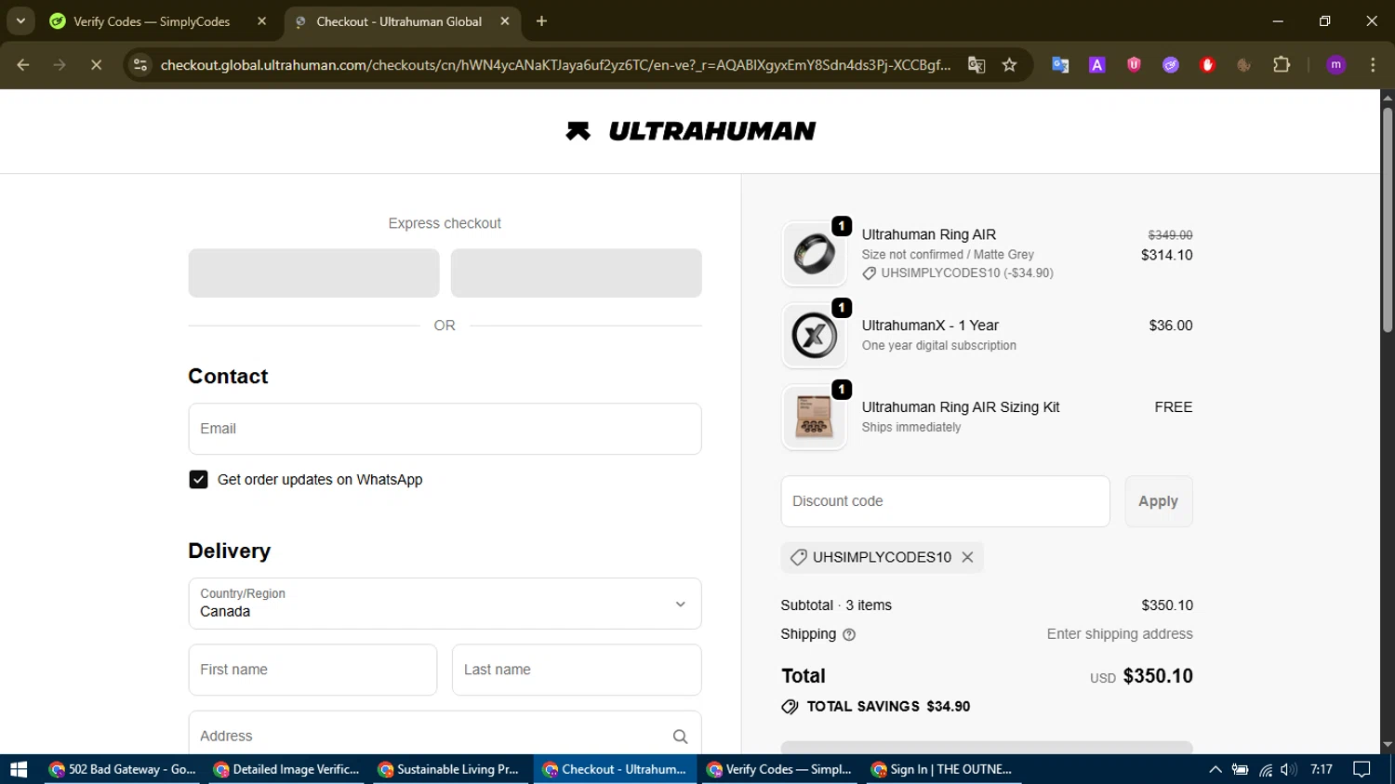Image resolution: width=1395 pixels, height=784 pixels.
Task: Open Chrome profile avatar
Action: (x=1336, y=65)
